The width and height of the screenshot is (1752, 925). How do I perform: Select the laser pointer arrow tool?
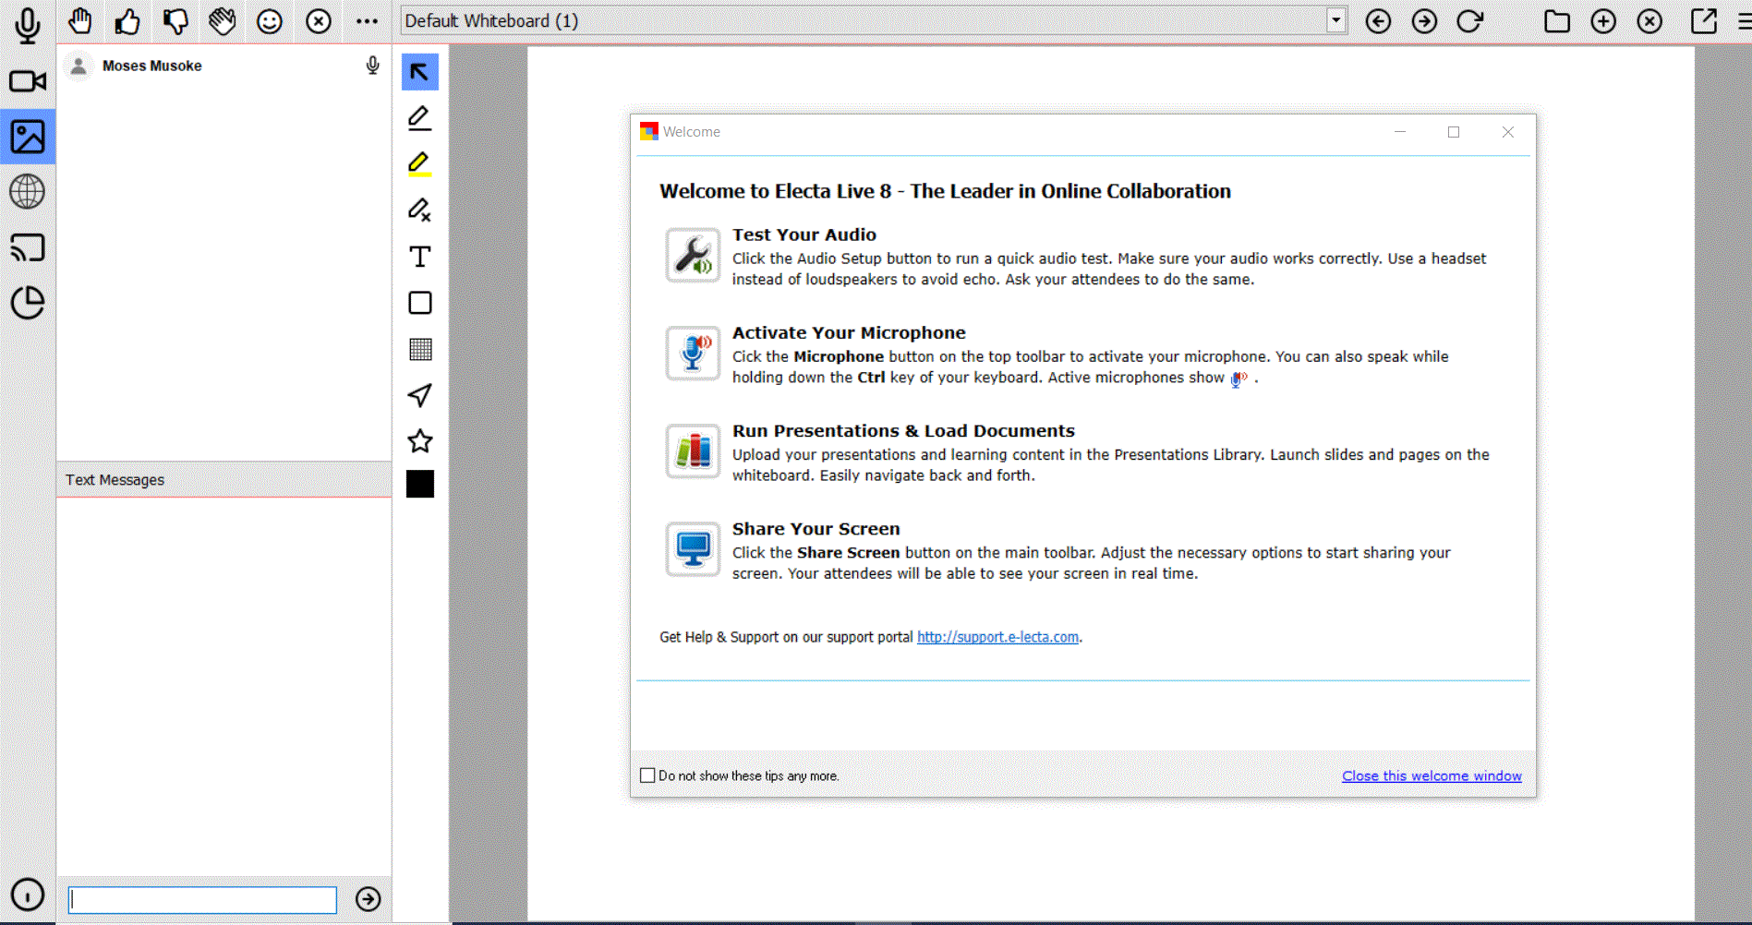[x=420, y=395]
